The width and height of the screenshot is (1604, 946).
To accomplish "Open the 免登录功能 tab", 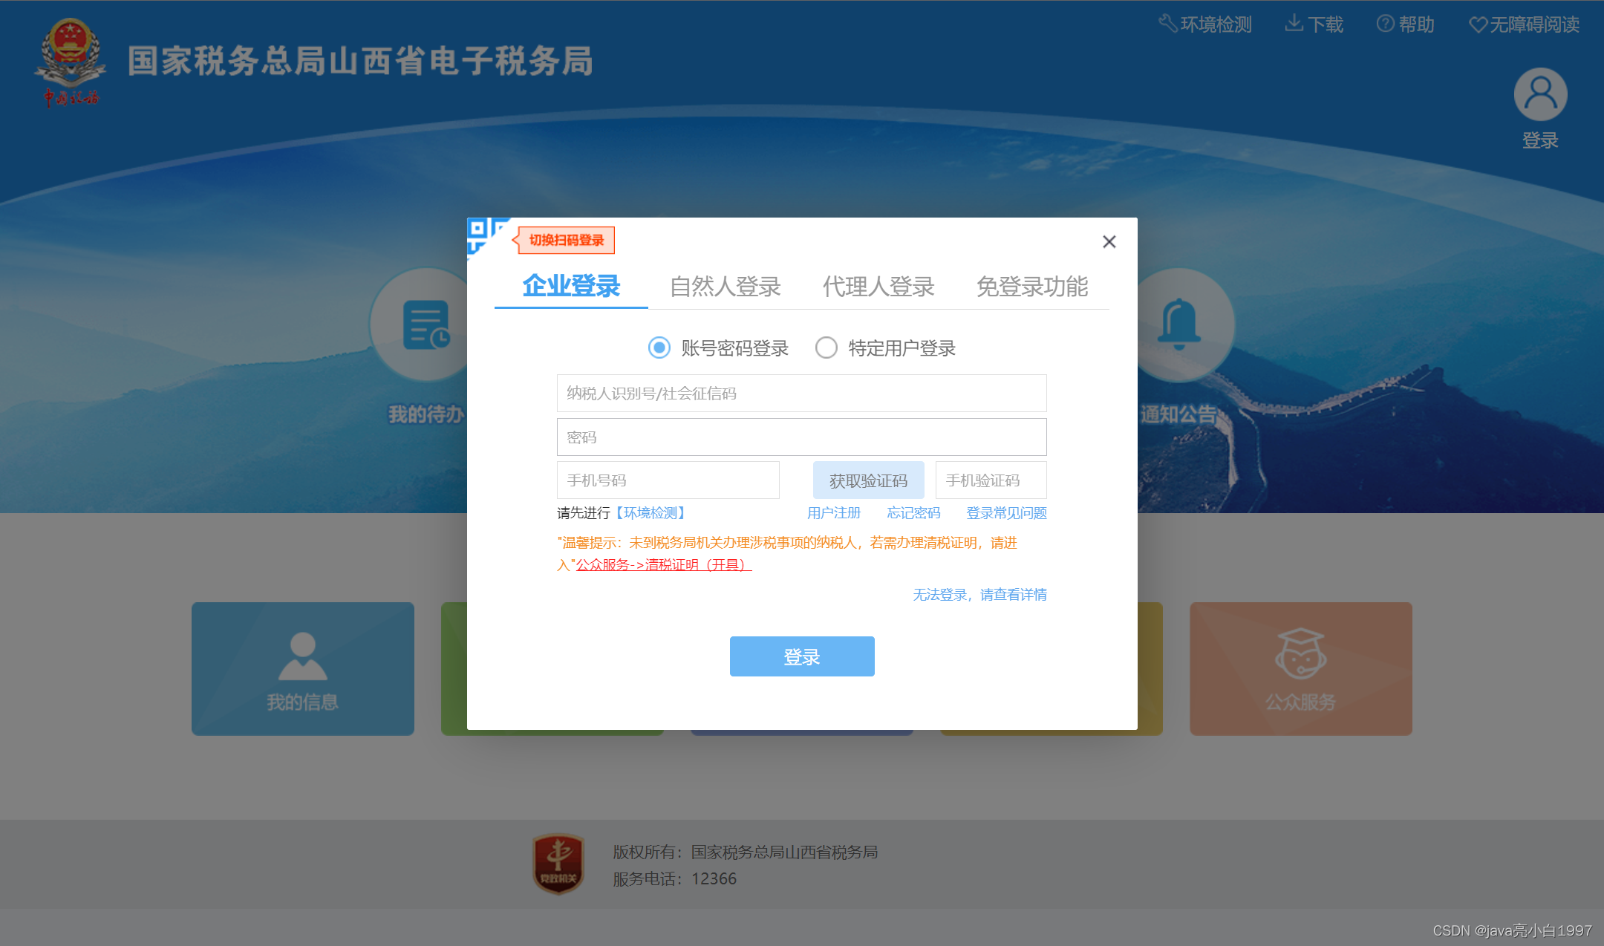I will point(1033,287).
